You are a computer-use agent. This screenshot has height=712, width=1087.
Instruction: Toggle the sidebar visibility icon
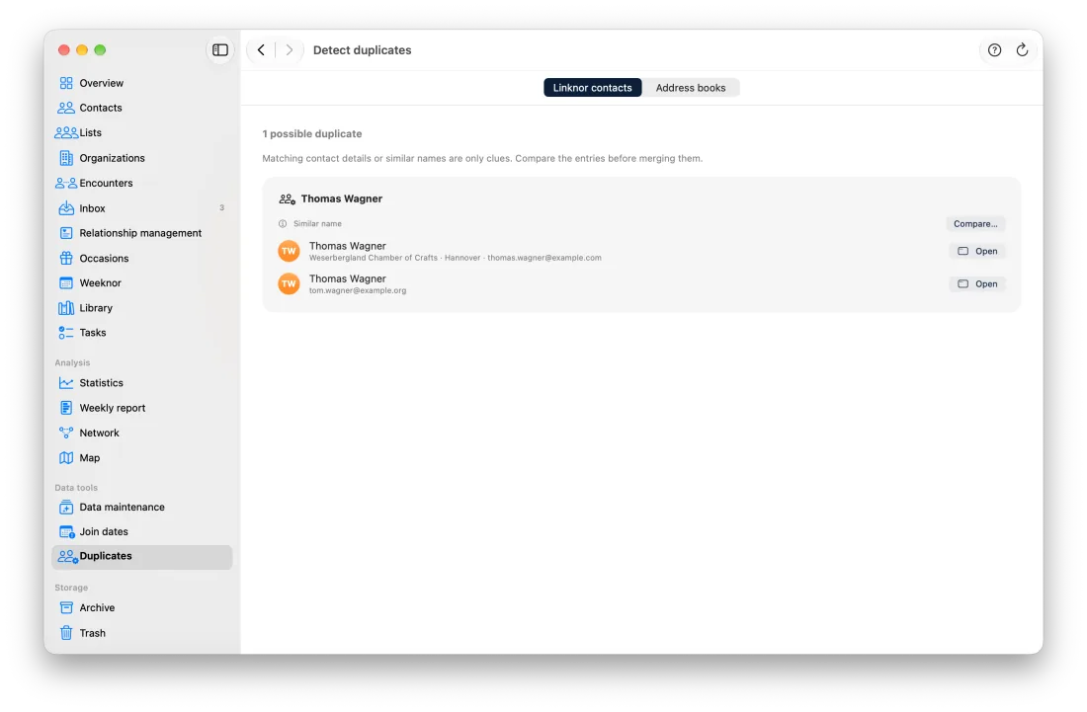point(219,49)
